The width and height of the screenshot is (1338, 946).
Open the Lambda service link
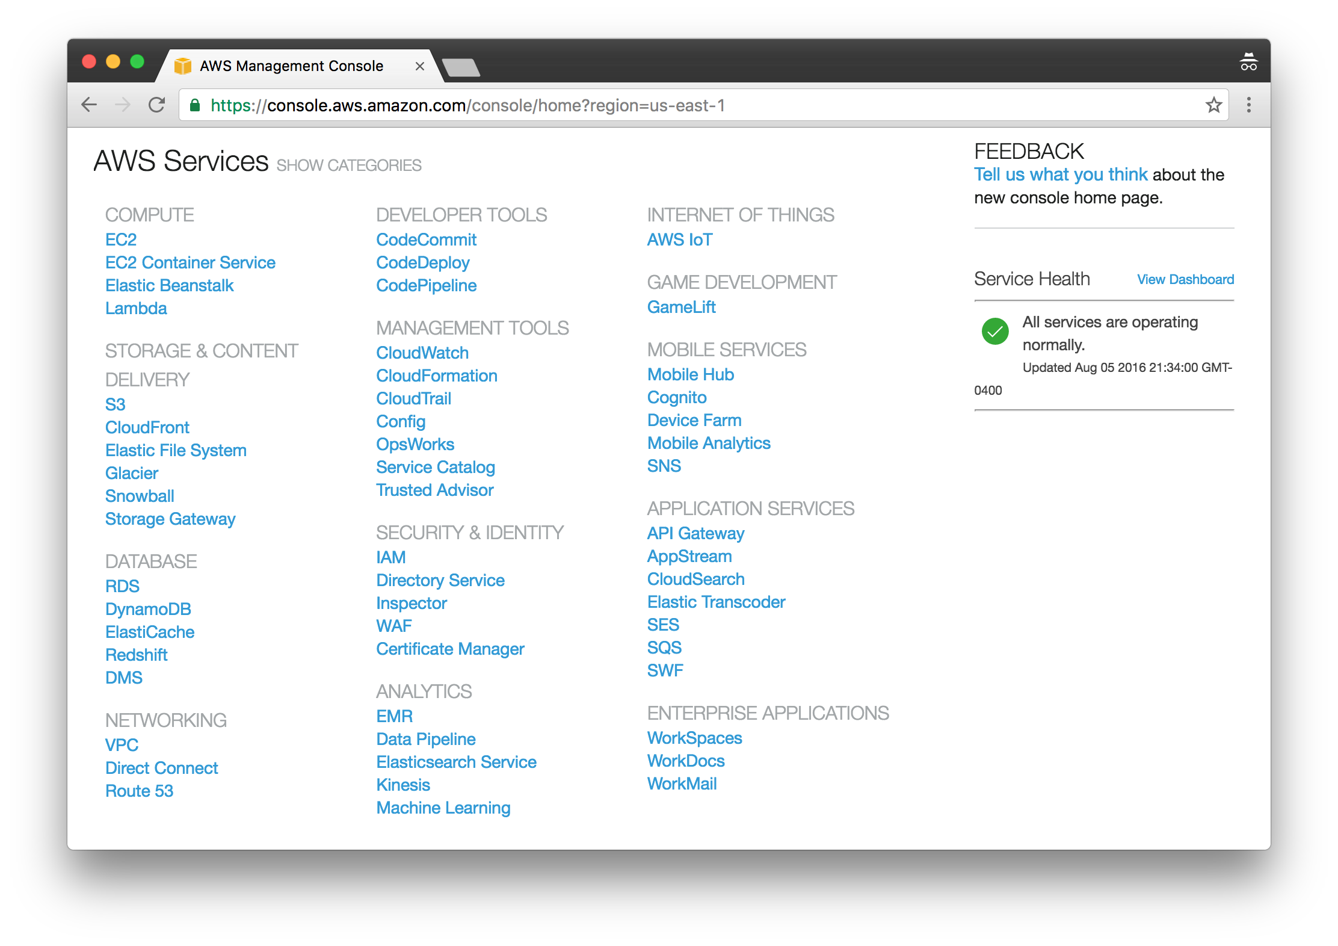(x=136, y=308)
